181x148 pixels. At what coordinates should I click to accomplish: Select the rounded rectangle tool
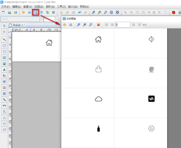(x=4, y=46)
